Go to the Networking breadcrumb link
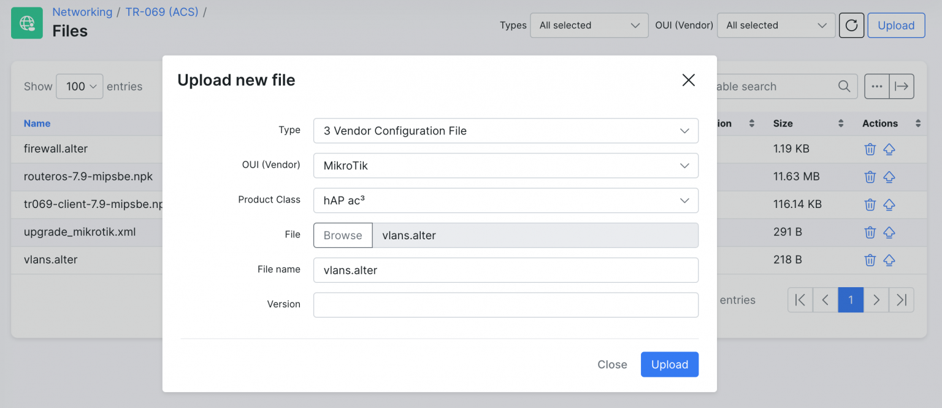 82,12
